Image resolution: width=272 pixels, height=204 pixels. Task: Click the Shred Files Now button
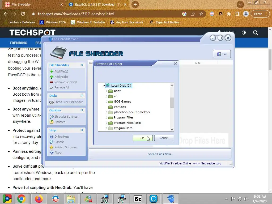pos(160,154)
